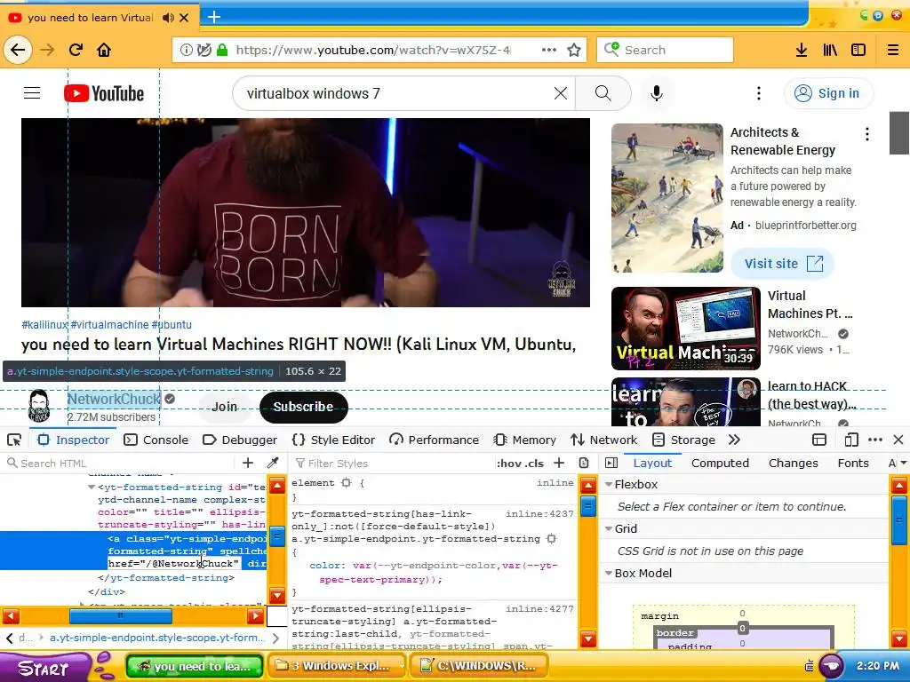The width and height of the screenshot is (910, 682).
Task: Create new node with plus icon
Action: (x=247, y=463)
